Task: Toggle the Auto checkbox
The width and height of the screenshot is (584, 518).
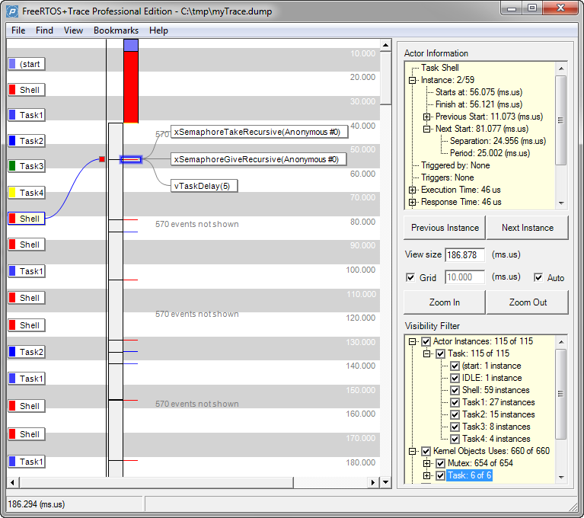Action: tap(538, 278)
